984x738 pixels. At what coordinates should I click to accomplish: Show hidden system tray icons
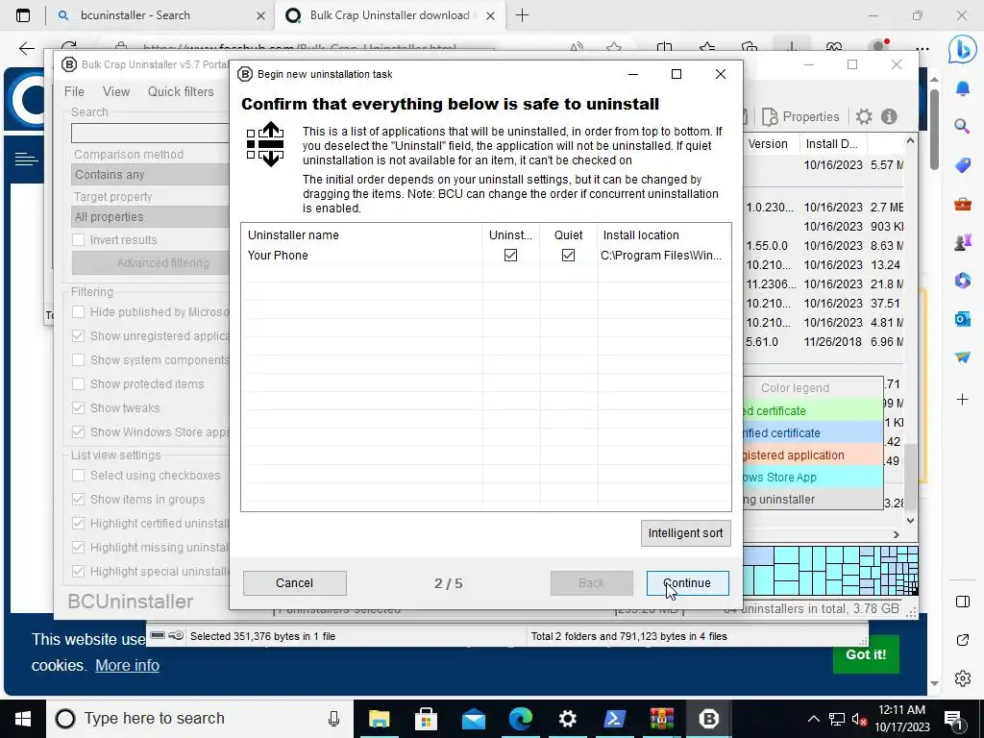pos(813,719)
